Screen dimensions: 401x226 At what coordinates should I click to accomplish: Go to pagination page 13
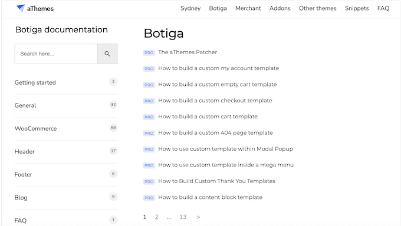pyautogui.click(x=183, y=217)
